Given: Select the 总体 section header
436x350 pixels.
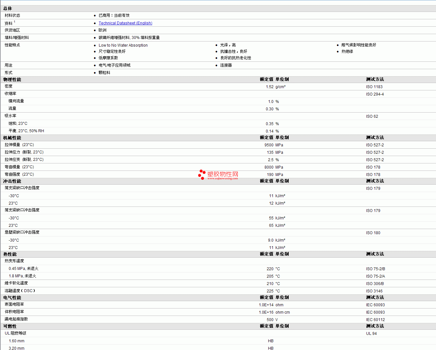Looking at the screenshot, I should 8,8.
